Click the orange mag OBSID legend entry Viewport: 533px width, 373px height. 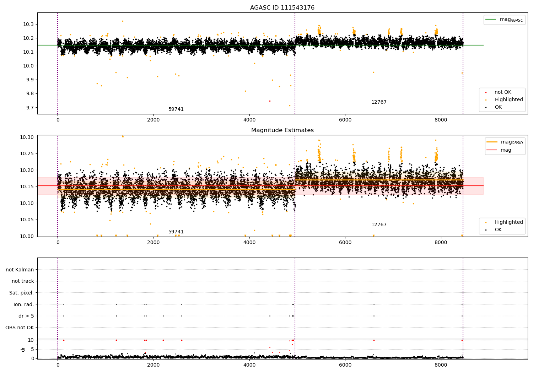pos(505,142)
